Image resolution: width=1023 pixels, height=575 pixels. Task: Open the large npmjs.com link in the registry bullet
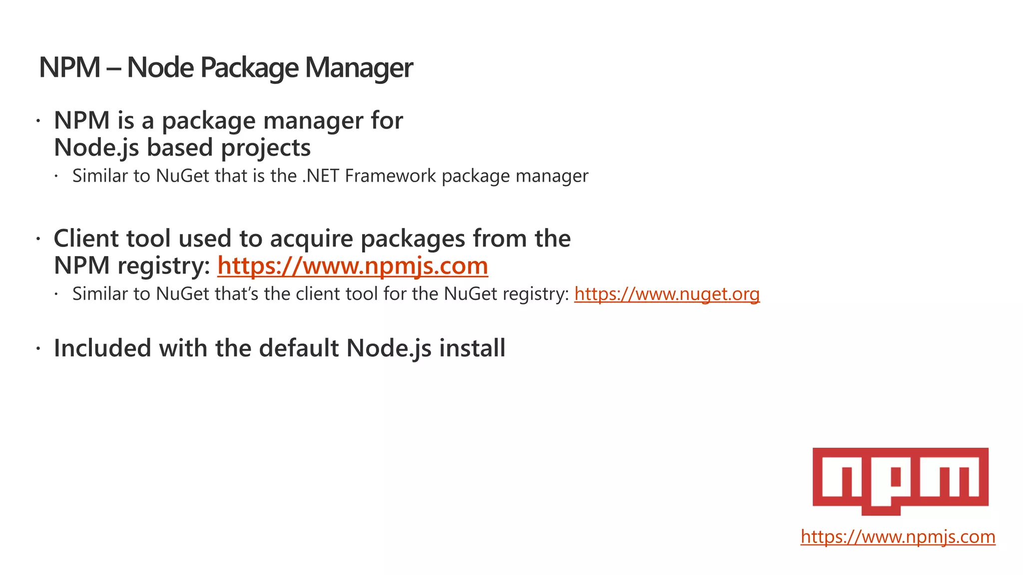[353, 266]
